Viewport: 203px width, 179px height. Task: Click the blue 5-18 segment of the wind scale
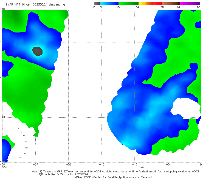point(109,3)
